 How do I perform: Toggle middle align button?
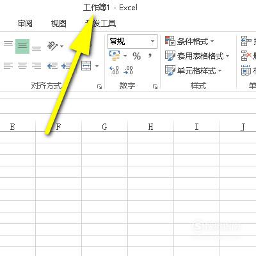[x=22, y=46]
